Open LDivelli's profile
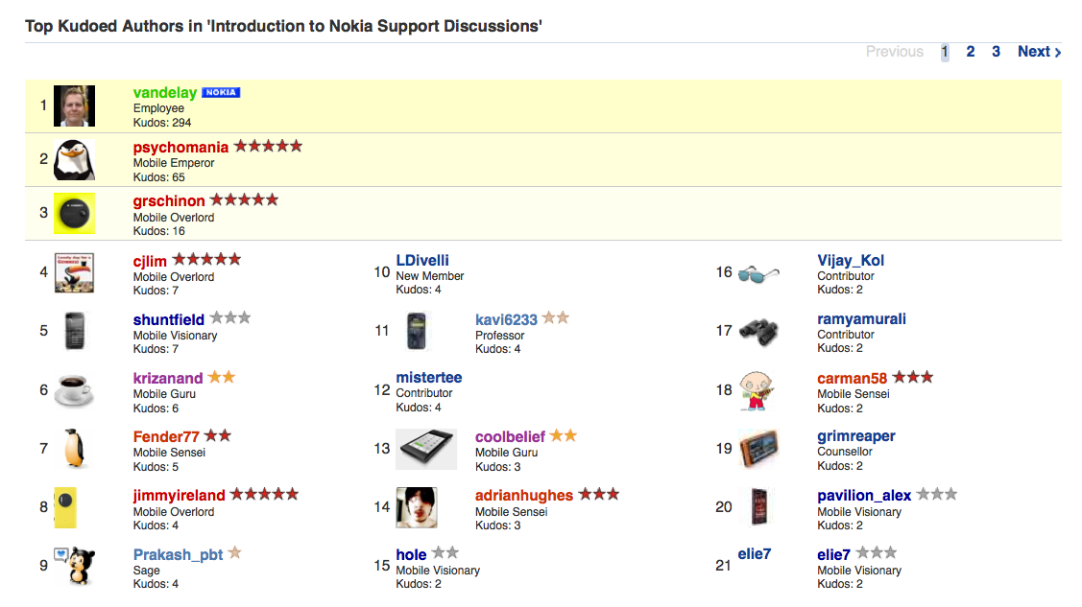Screen dimensions: 1082x607 423,260
